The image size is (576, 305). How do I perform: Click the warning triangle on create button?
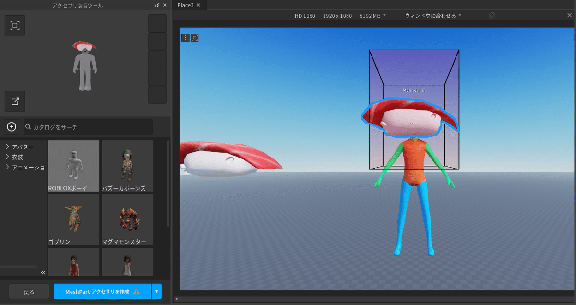point(137,291)
